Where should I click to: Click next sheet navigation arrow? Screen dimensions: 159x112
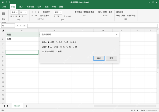coord(8,106)
